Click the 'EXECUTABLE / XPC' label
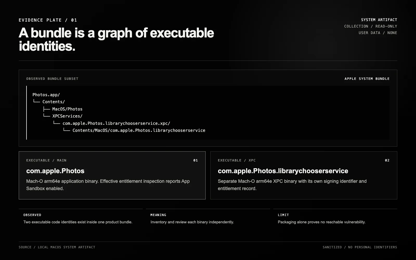 click(x=237, y=160)
